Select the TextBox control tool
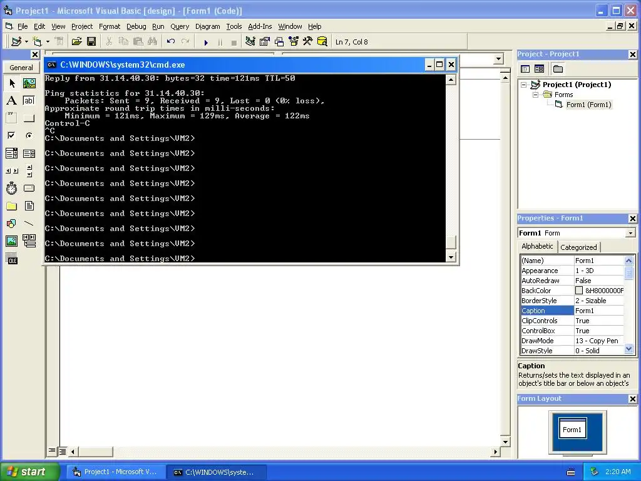The image size is (641, 481). 29,101
